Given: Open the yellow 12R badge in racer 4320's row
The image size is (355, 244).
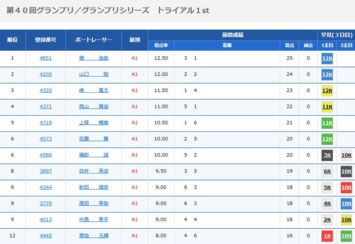Looking at the screenshot, I should pyautogui.click(x=327, y=91).
